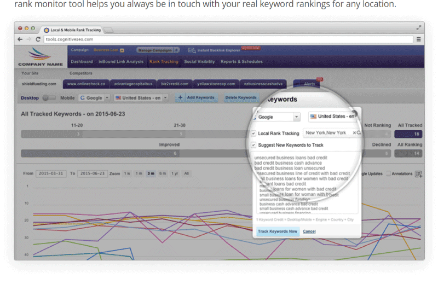Enable the Annotations checkbox

388,173
